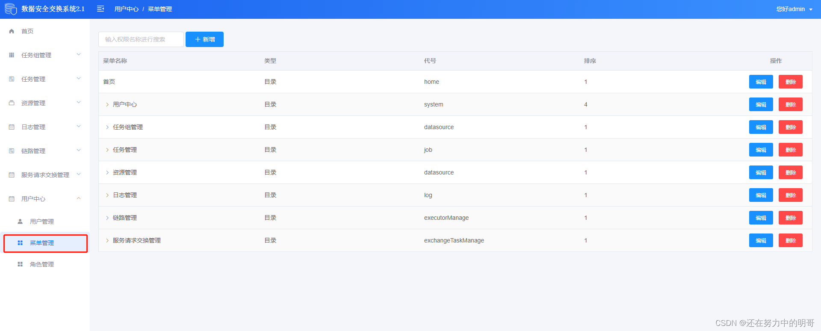The image size is (821, 331).
Task: Collapse 用户中心 sidebar submenu arrow
Action: 79,198
